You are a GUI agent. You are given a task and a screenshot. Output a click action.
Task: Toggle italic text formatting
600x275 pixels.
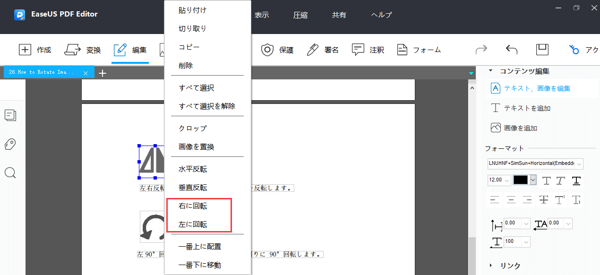coord(560,180)
